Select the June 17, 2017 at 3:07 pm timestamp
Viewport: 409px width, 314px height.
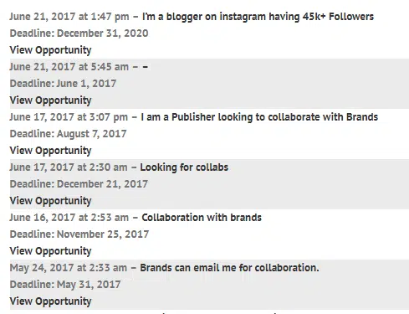click(69, 117)
